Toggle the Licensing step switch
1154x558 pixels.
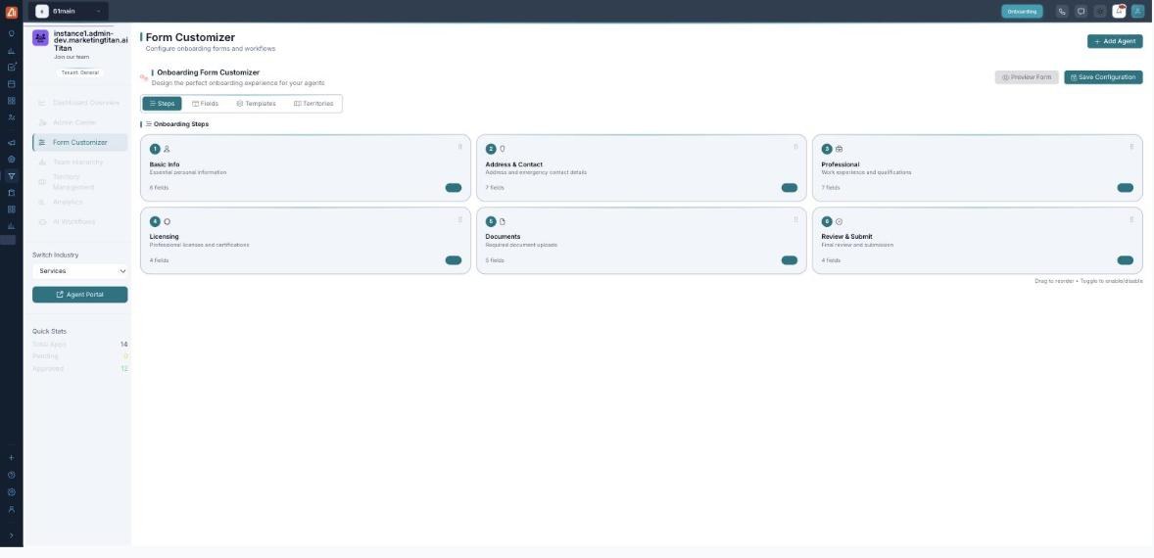pos(454,260)
